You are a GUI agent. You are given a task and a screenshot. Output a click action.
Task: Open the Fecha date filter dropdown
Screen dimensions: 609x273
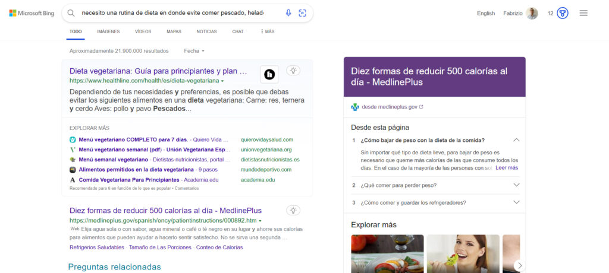point(194,51)
